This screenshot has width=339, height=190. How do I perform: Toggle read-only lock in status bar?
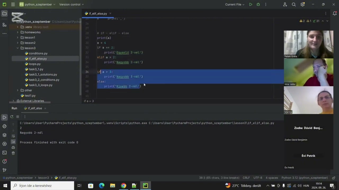pos(334,178)
